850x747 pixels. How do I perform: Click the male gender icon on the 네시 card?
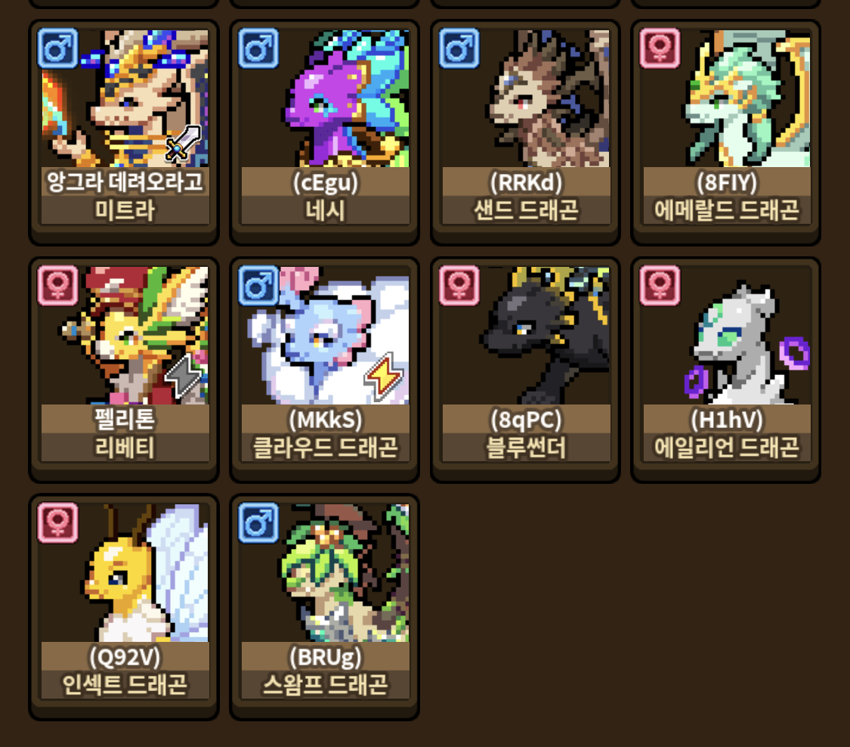coord(258,48)
